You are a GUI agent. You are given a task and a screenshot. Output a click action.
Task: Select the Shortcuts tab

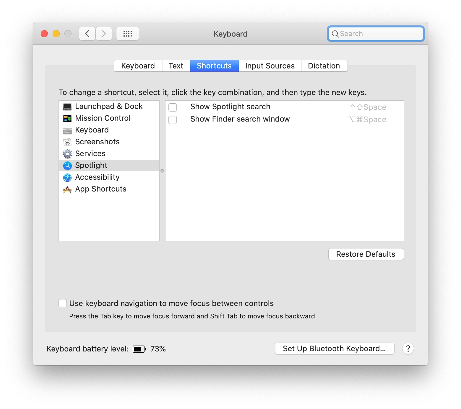[214, 66]
